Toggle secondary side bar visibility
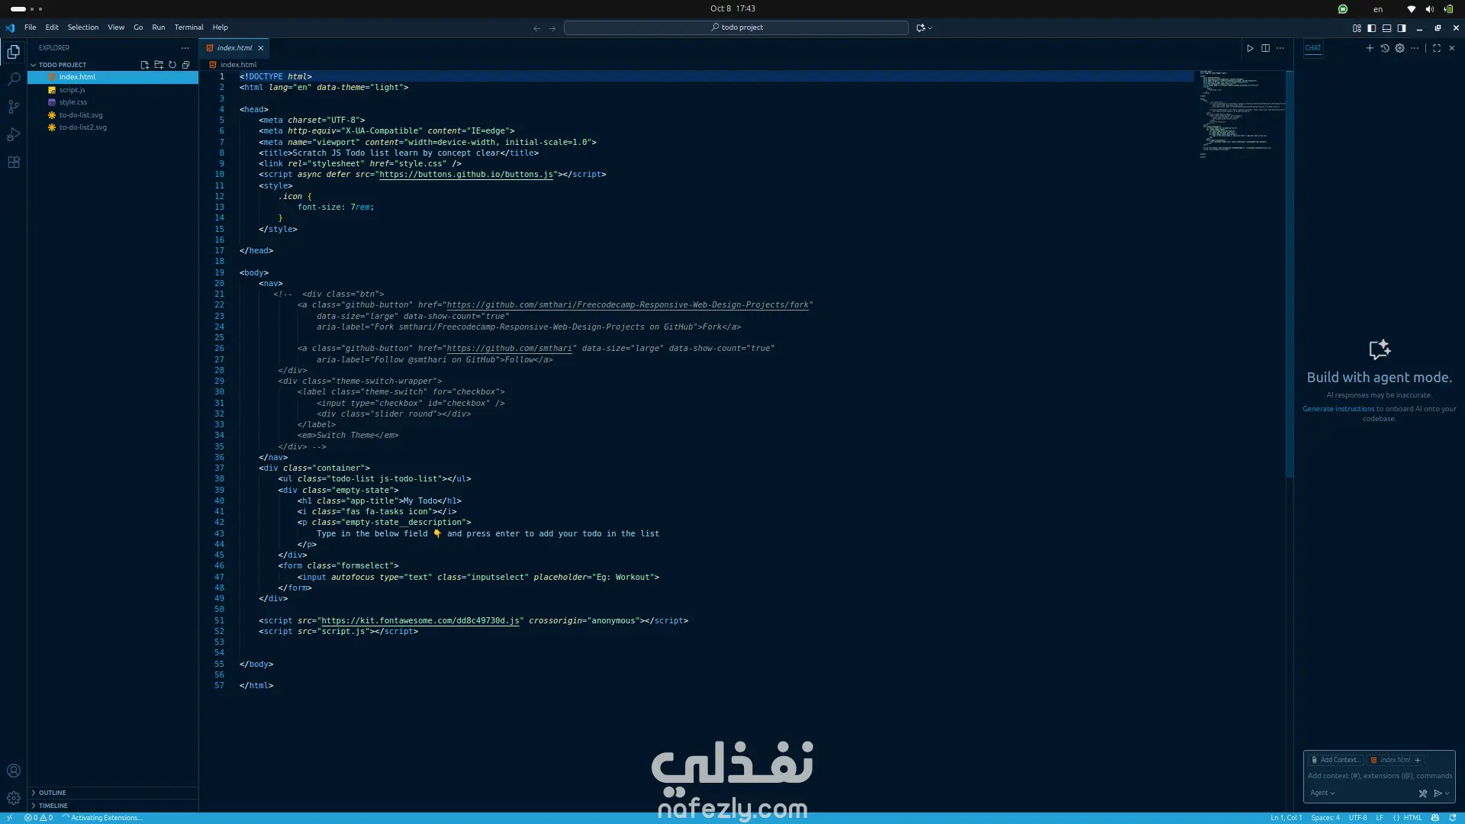 click(x=1402, y=28)
